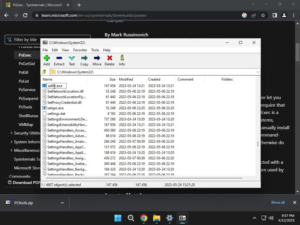This screenshot has width=300, height=225.
Task: Click the Filter by title input field
Action: pos(47,40)
